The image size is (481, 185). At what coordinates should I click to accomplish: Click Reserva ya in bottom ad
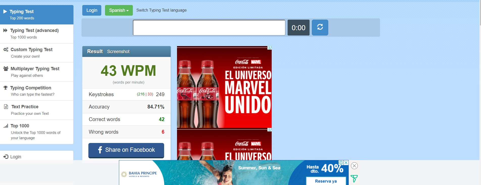(326, 181)
